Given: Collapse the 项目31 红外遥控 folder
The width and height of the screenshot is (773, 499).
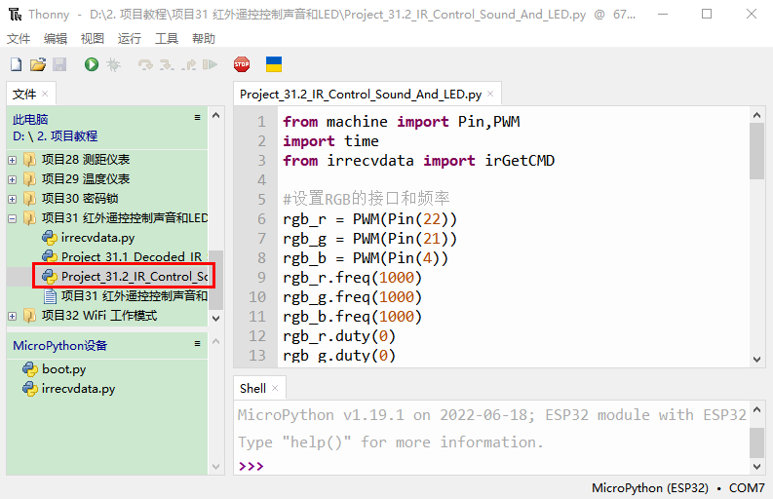Looking at the screenshot, I should (13, 218).
